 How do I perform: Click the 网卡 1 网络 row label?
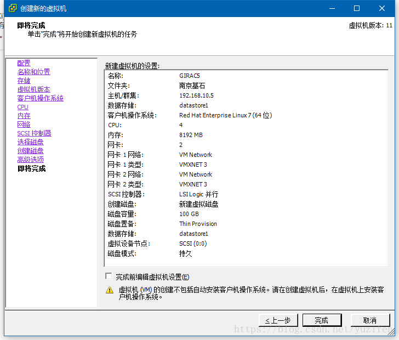point(126,155)
